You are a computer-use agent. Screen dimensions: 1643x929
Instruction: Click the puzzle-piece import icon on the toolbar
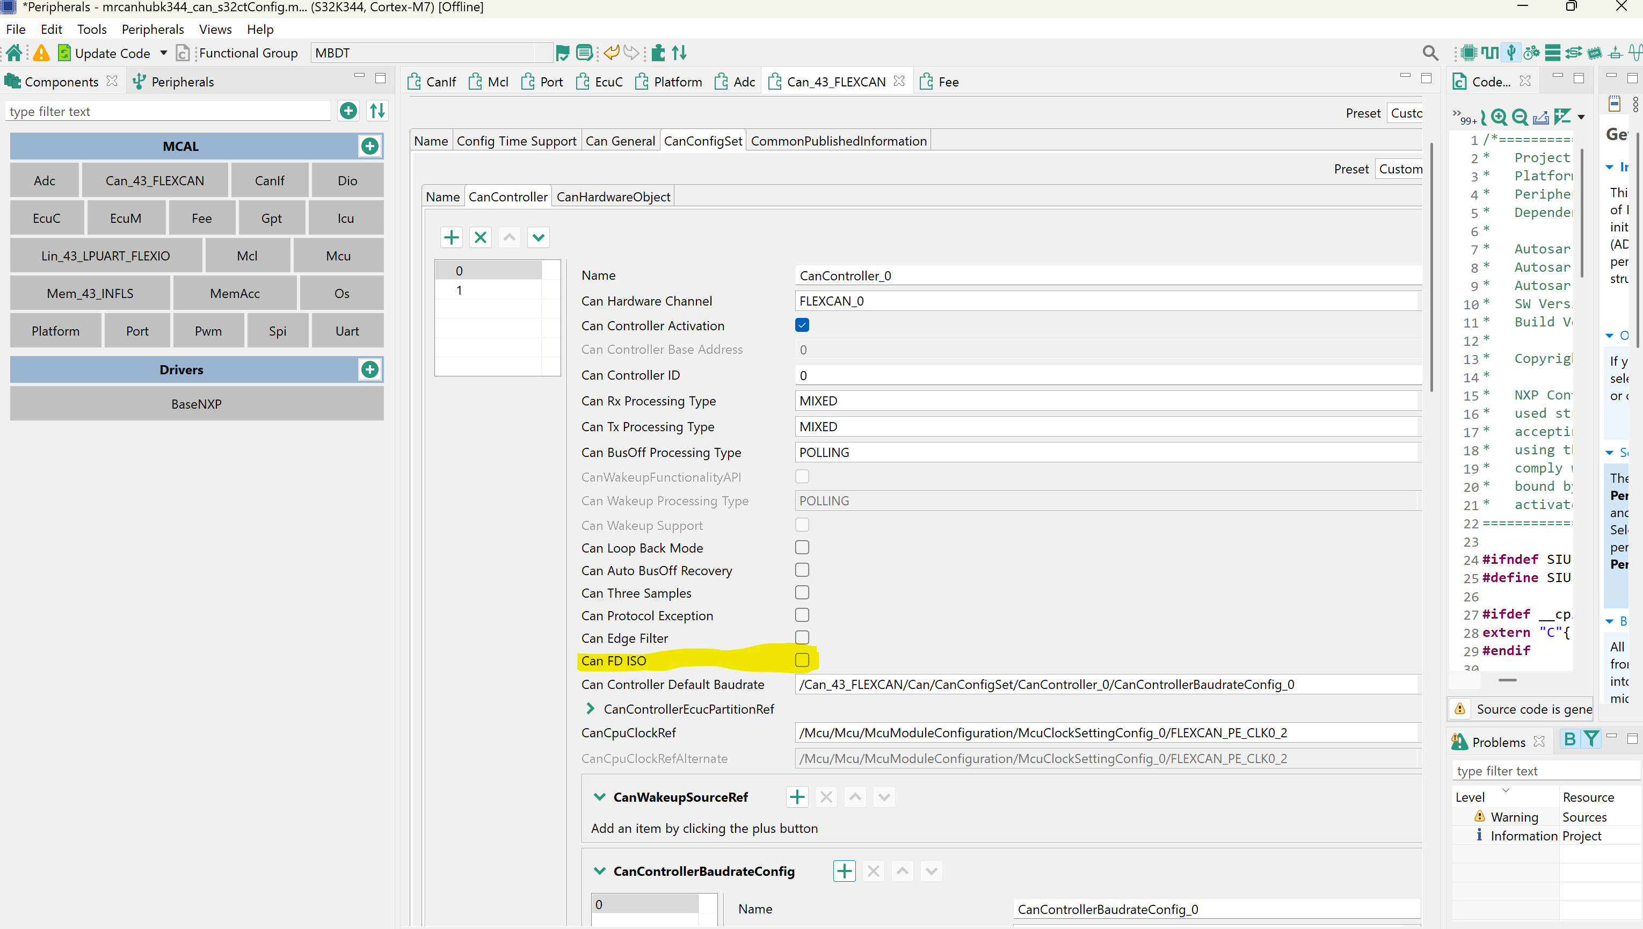click(658, 52)
